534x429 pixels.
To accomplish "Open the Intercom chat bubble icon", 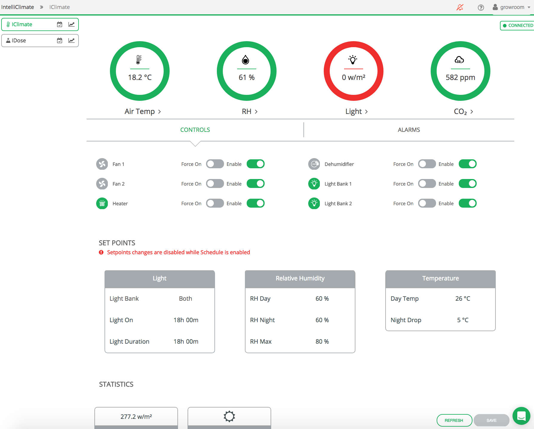I will 521,416.
